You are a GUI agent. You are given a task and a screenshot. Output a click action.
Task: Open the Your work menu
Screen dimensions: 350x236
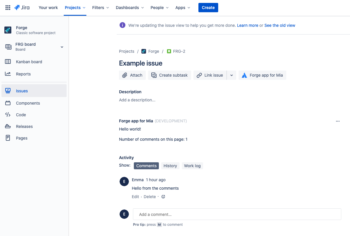48,8
